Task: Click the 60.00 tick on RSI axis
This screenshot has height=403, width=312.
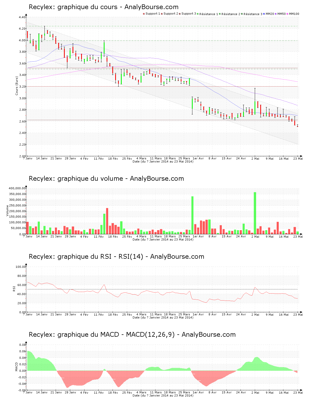Action: 21,285
